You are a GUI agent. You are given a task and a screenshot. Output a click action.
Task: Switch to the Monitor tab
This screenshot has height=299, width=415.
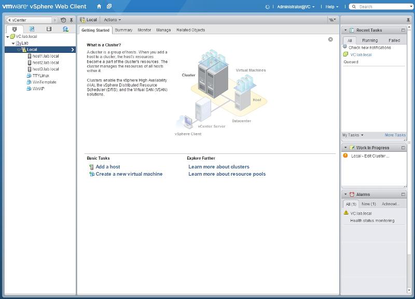pyautogui.click(x=144, y=30)
